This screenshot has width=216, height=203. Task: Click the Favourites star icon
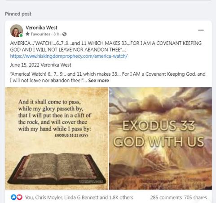27,34
